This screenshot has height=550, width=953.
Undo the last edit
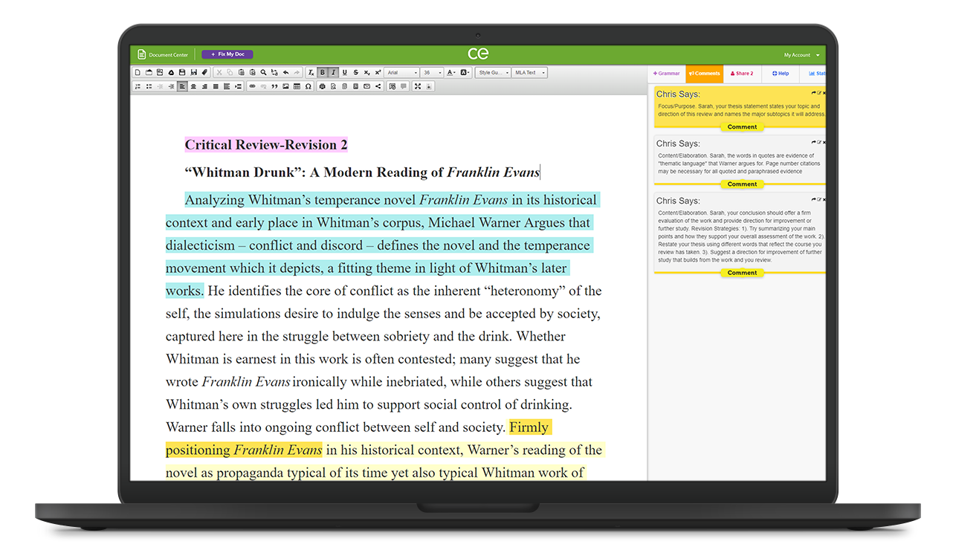pos(285,73)
